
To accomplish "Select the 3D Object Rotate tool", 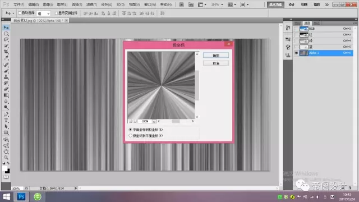I will point(6,140).
